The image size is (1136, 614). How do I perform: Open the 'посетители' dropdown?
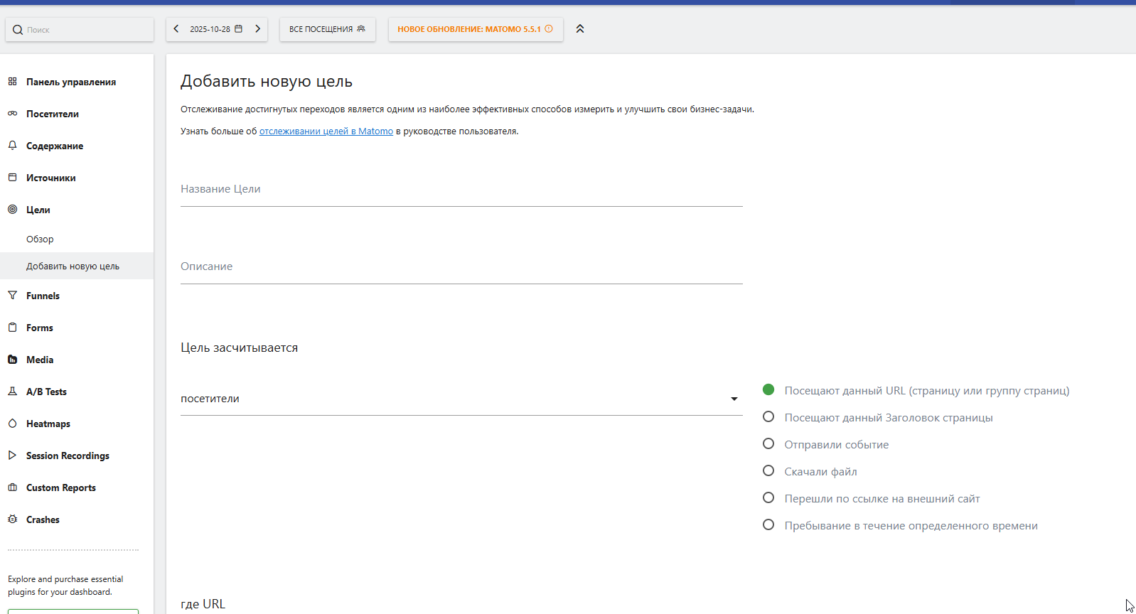[x=461, y=399]
